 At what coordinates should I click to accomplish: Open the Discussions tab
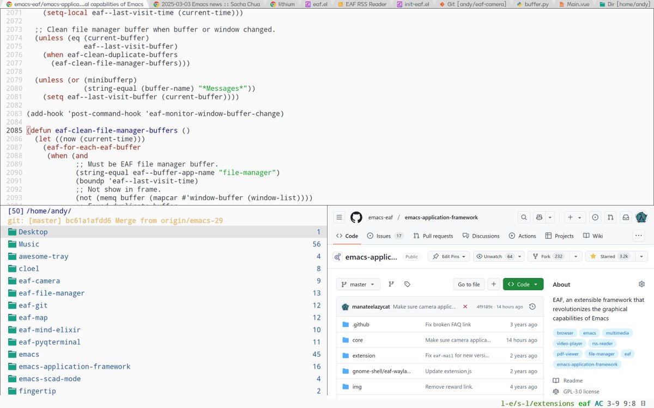(481, 236)
